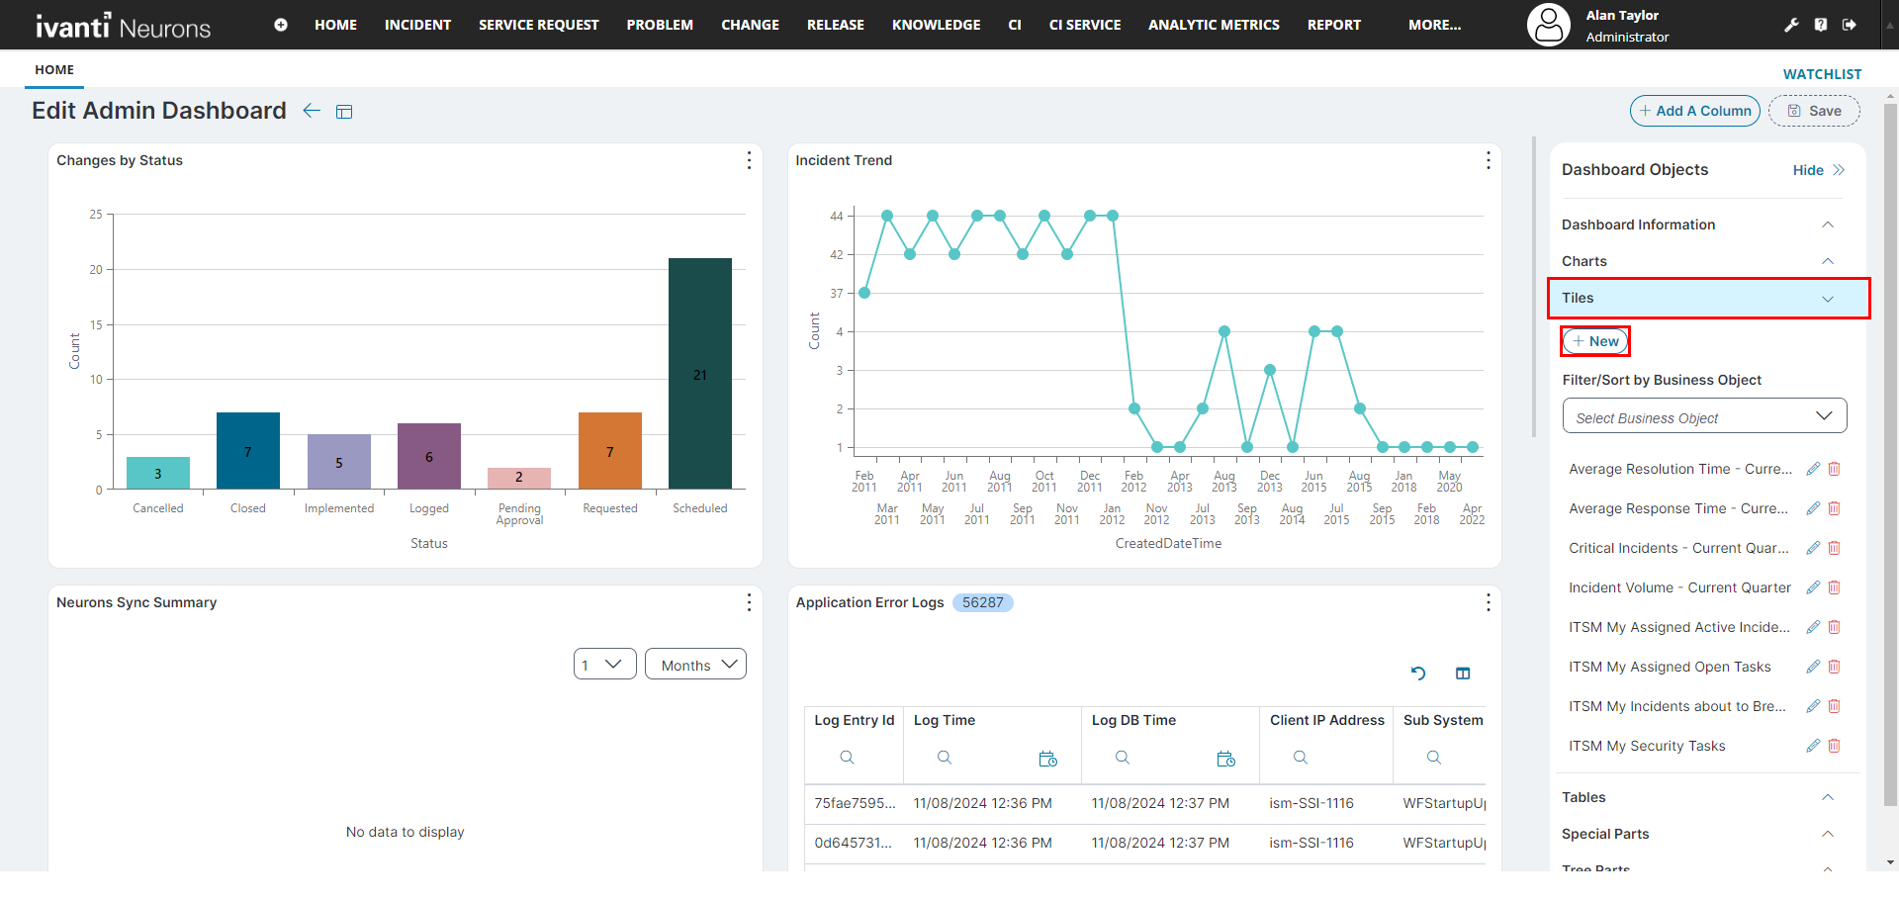This screenshot has width=1899, height=901.
Task: Edit the ITSM My Security Tasks tile
Action: (x=1812, y=746)
